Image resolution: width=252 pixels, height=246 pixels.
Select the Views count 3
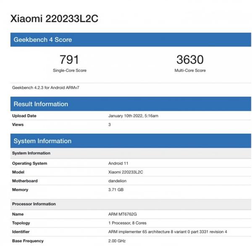point(110,125)
